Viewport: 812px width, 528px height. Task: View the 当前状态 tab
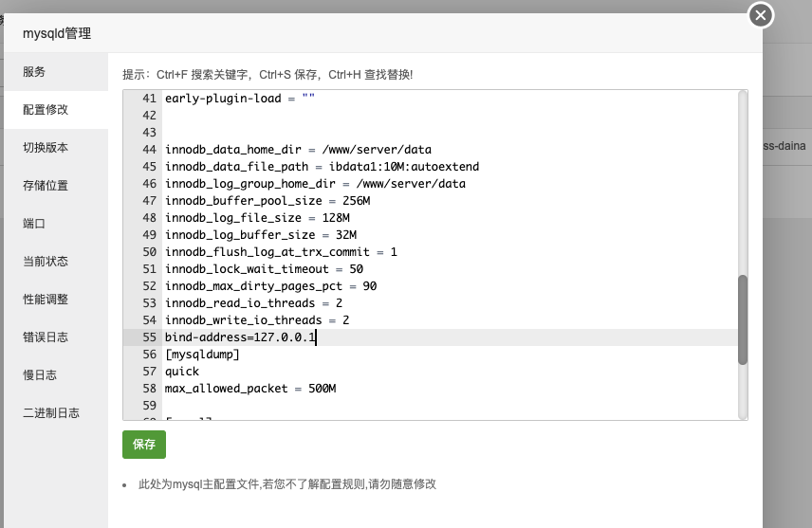[56, 261]
